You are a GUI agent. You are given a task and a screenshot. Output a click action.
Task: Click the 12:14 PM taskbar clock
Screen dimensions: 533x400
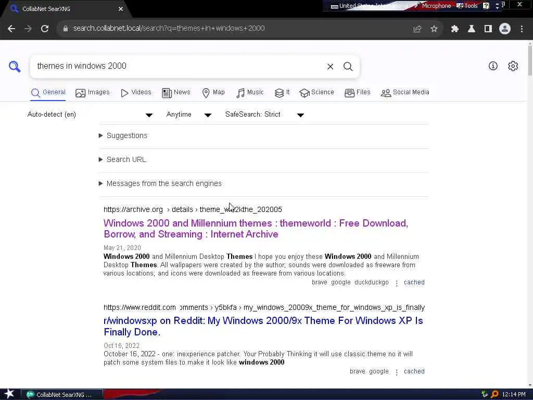(513, 395)
